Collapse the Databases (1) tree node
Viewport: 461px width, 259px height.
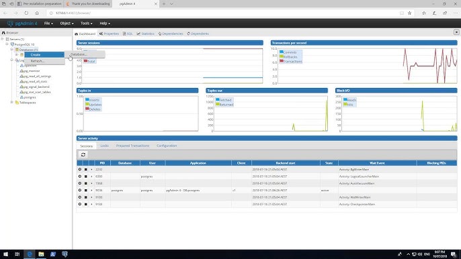coord(12,50)
